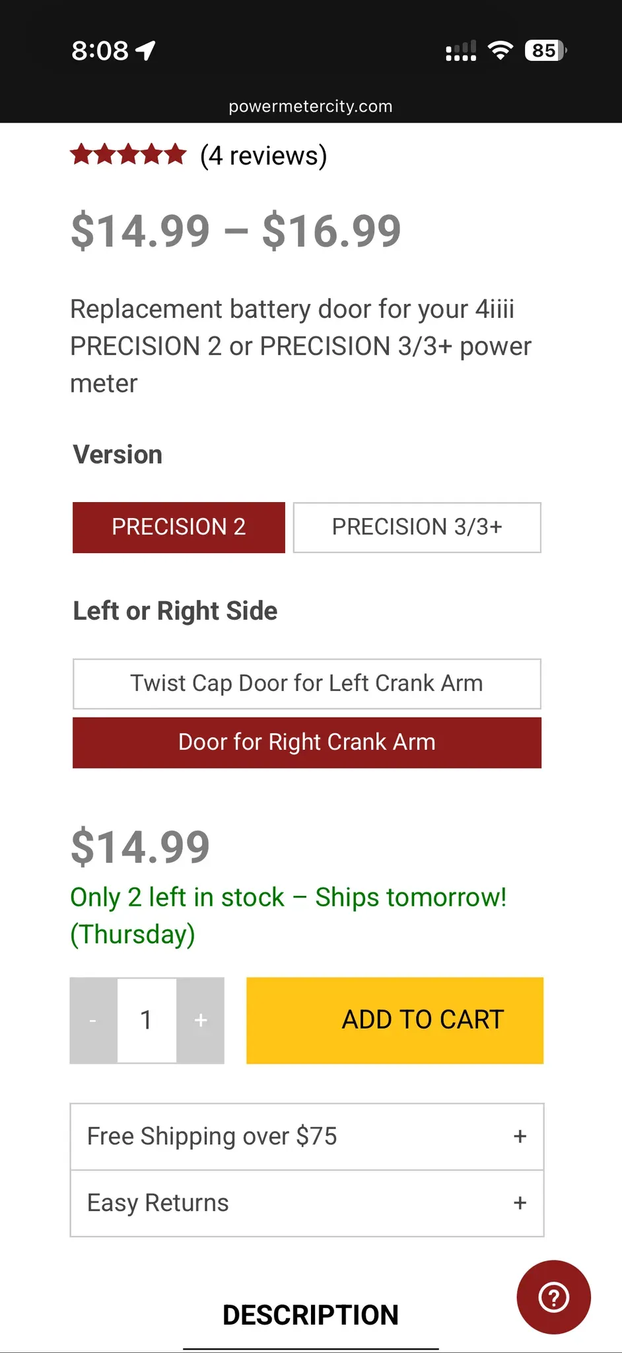This screenshot has width=622, height=1353.
Task: Open the DESCRIPTION tab
Action: pyautogui.click(x=311, y=1315)
